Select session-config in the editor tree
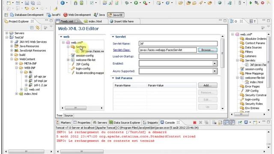 (85, 56)
